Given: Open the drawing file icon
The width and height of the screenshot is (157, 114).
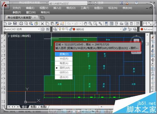Looking at the screenshot, I should tap(10, 24).
